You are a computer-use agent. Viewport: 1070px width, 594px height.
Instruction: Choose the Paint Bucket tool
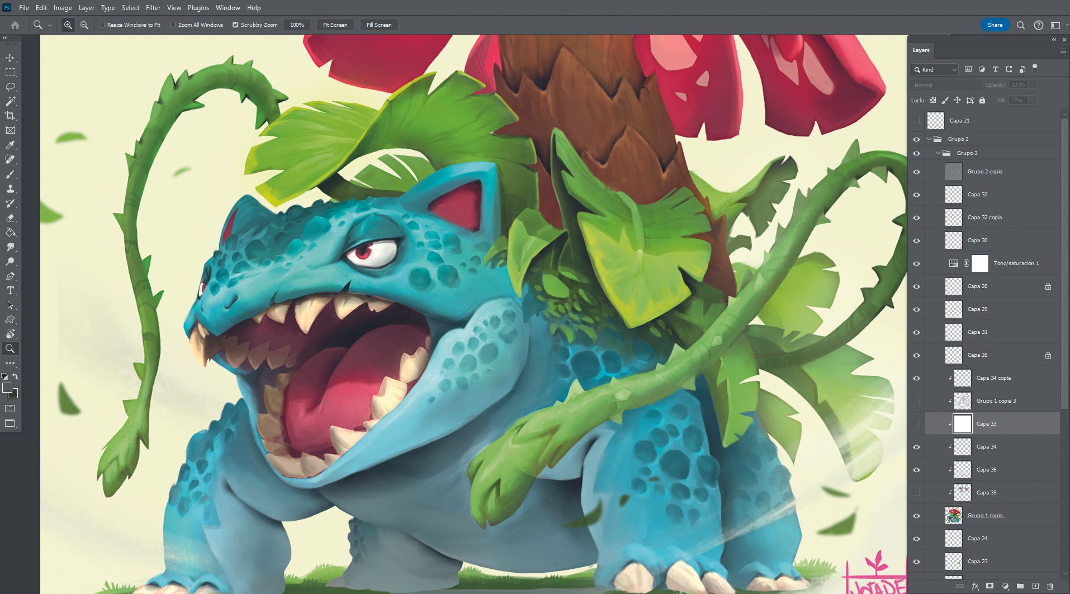10,232
